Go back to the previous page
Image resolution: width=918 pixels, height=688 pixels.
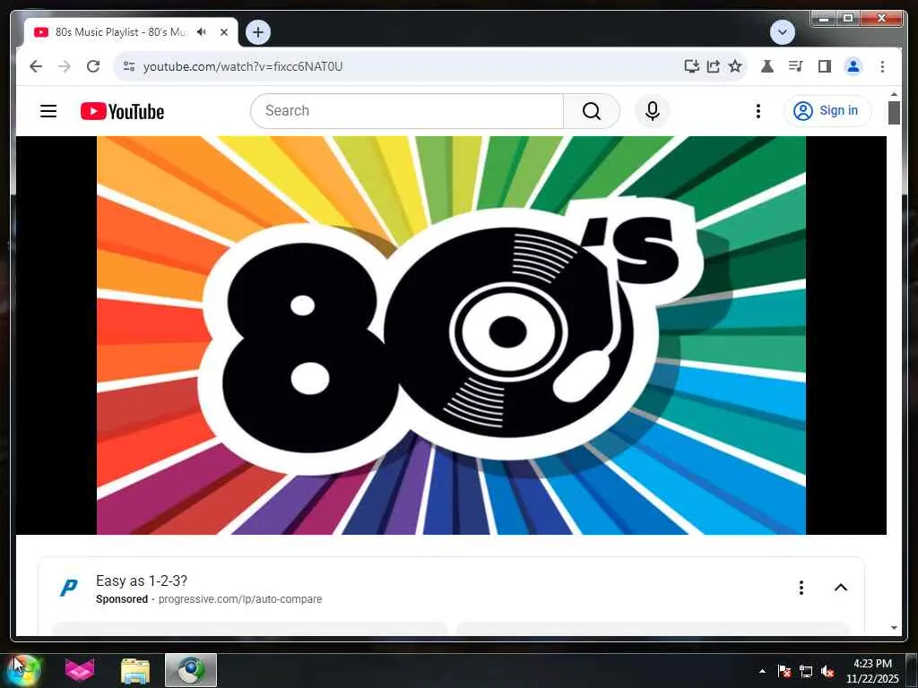pyautogui.click(x=36, y=66)
